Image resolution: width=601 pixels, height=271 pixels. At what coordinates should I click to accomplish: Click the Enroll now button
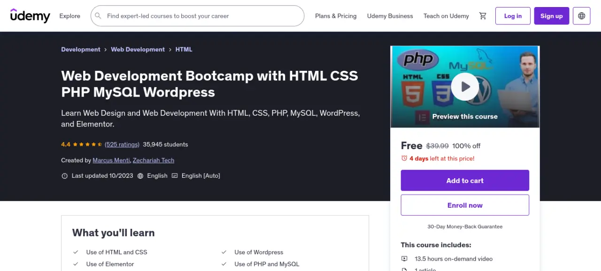coord(465,205)
